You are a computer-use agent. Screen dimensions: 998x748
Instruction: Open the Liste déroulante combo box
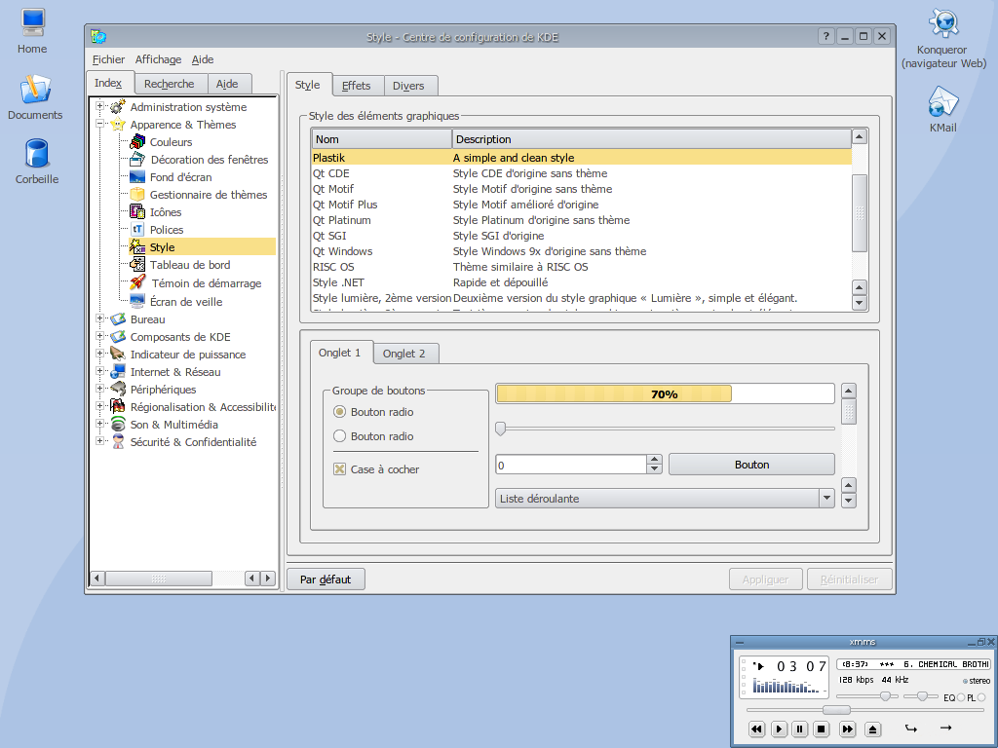[x=665, y=498]
